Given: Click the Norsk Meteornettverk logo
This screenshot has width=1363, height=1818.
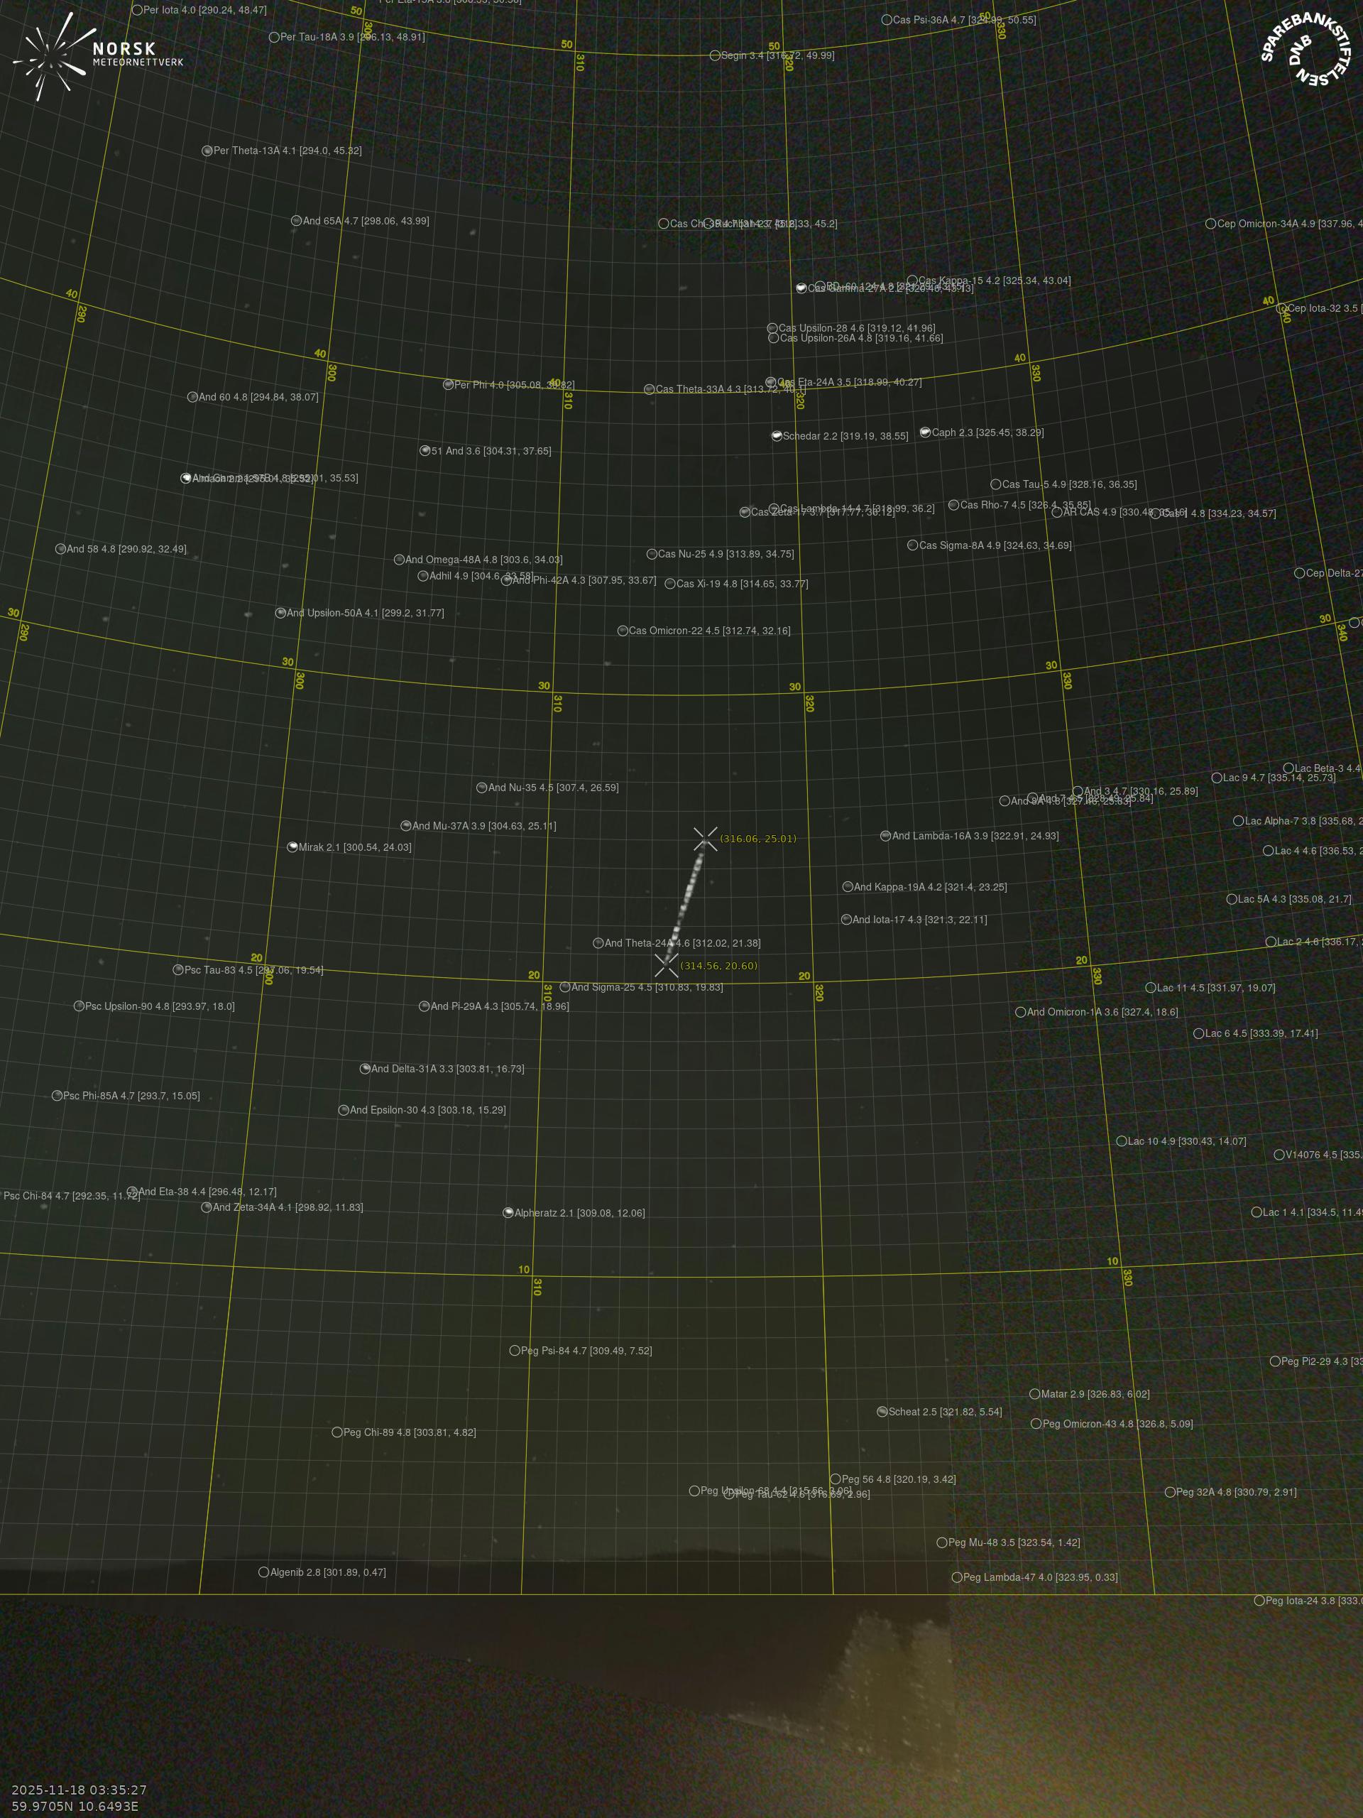Looking at the screenshot, I should pyautogui.click(x=97, y=56).
